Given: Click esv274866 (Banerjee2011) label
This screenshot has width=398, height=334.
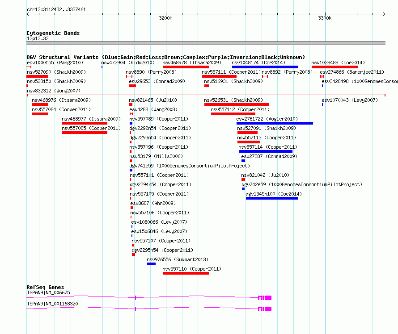Looking at the screenshot, I should click(x=352, y=72).
